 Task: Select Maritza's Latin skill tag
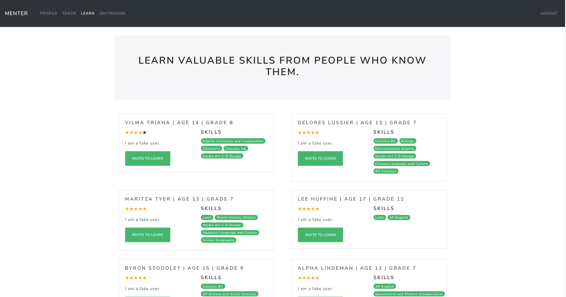coord(207,217)
